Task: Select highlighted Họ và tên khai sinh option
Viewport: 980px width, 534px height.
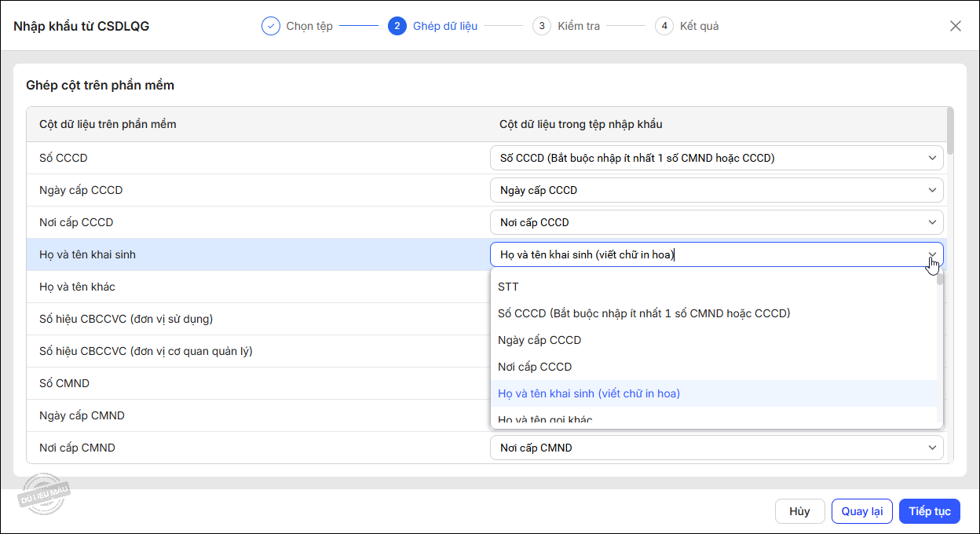Action: click(589, 393)
